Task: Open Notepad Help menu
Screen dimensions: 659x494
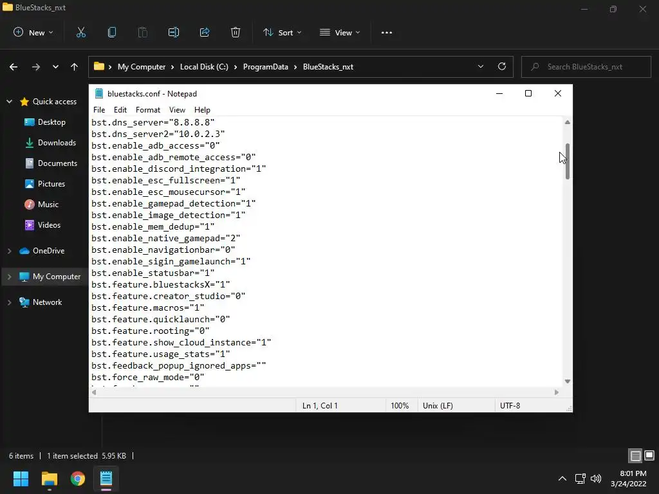Action: 202,109
